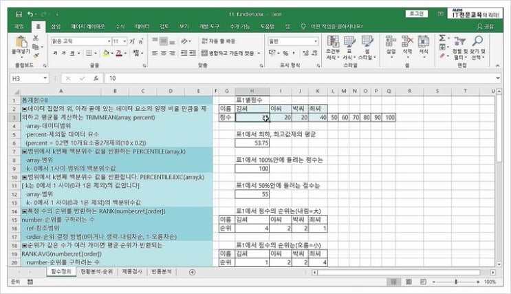Image resolution: width=511 pixels, height=294 pixels.
Task: Toggle left text alignment
Action: [155, 53]
